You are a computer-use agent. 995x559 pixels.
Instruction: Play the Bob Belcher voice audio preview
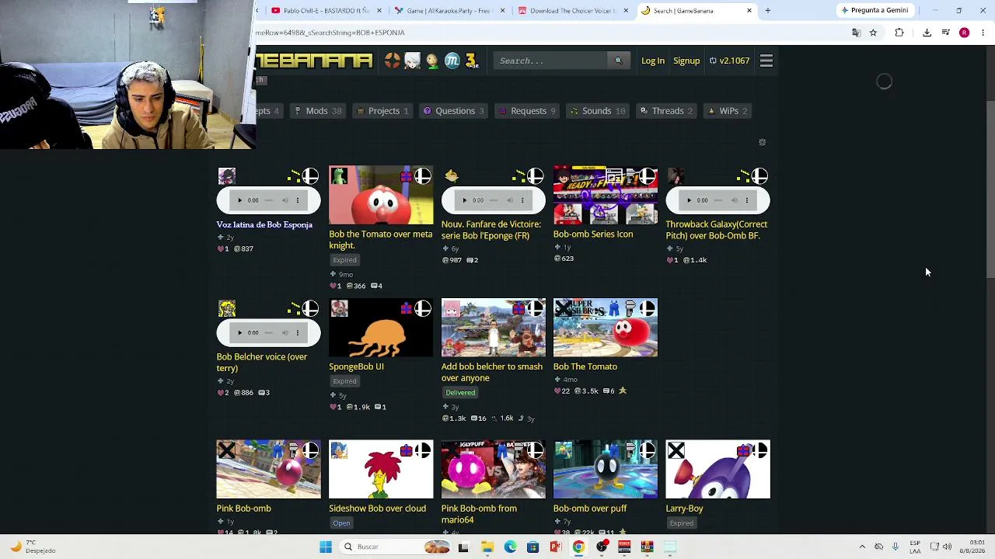pyautogui.click(x=239, y=333)
